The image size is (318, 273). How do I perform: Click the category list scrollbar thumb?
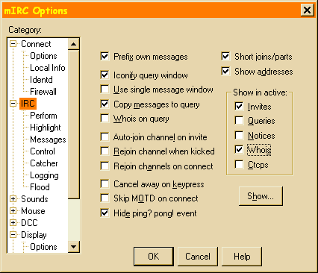tap(73, 125)
